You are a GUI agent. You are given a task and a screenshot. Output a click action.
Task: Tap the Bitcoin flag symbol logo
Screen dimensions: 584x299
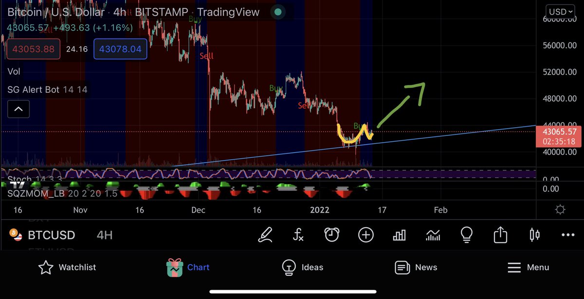point(17,235)
